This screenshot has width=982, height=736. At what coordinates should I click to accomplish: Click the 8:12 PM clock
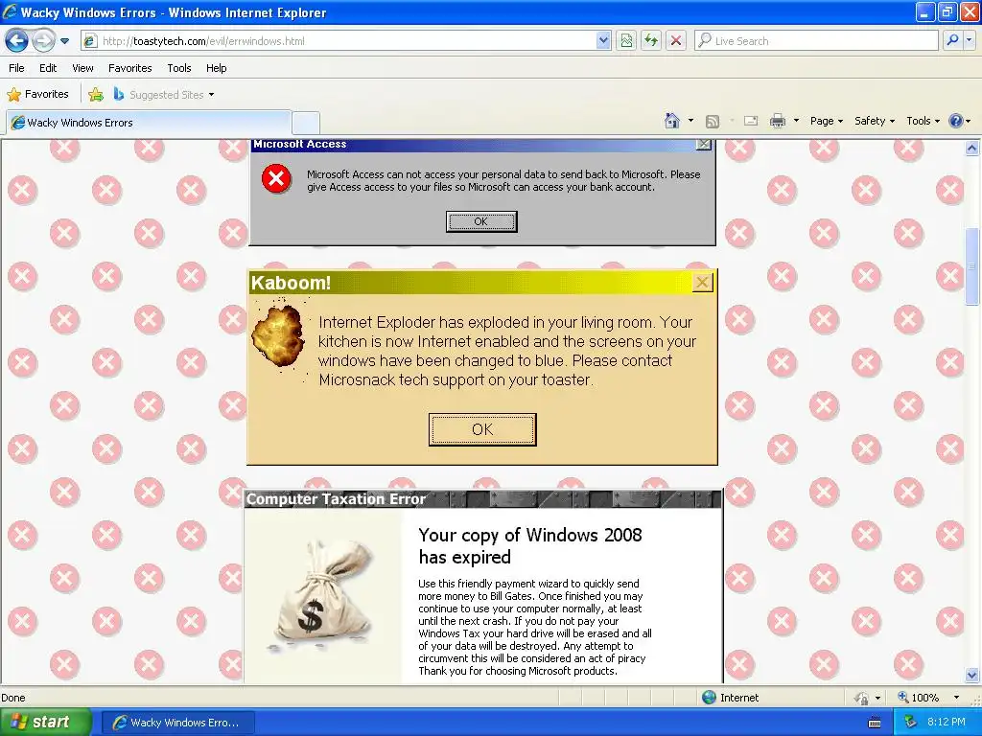(947, 723)
